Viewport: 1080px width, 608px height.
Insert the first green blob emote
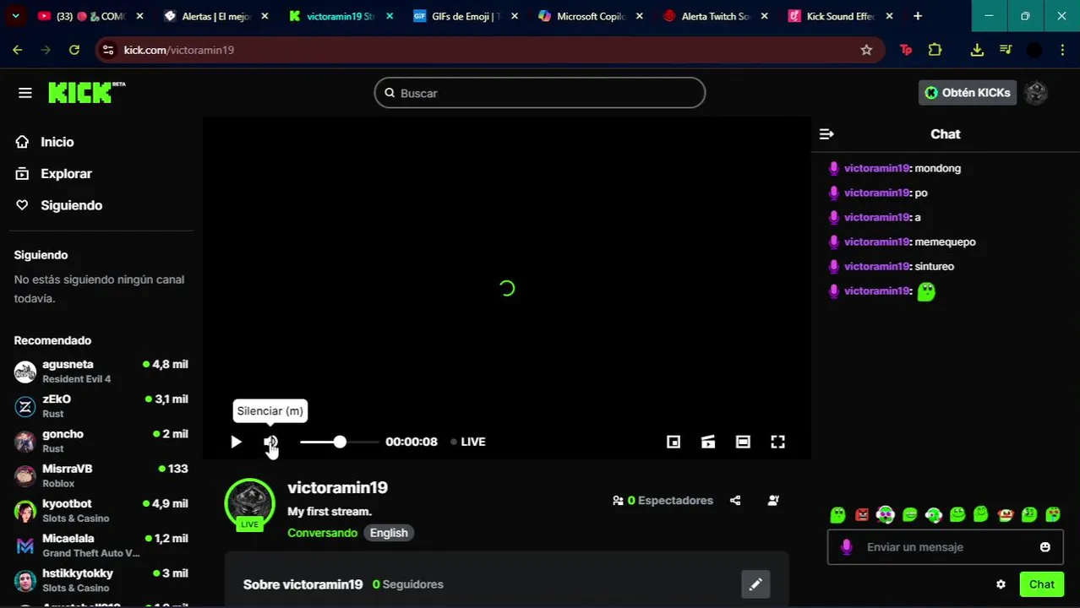click(837, 514)
